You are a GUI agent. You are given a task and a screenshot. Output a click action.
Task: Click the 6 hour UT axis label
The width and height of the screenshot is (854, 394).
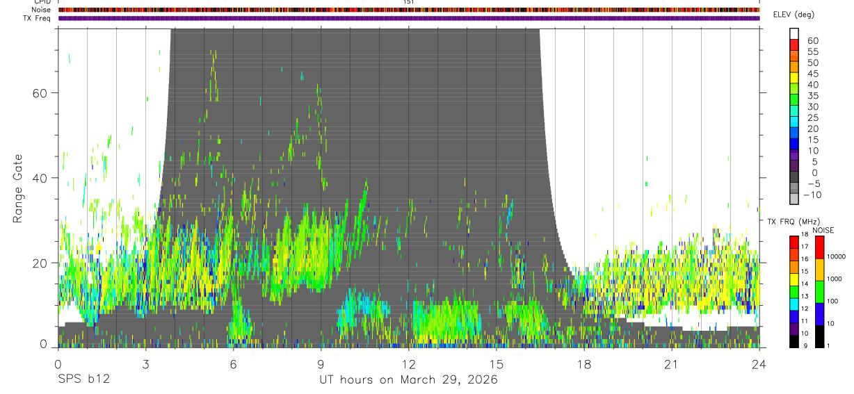point(234,364)
